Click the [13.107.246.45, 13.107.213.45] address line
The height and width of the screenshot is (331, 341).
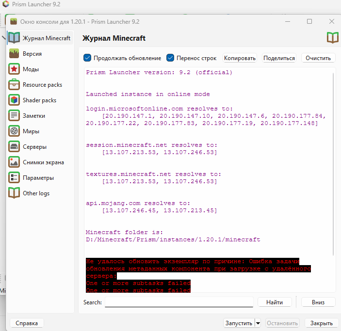pyautogui.click(x=160, y=210)
